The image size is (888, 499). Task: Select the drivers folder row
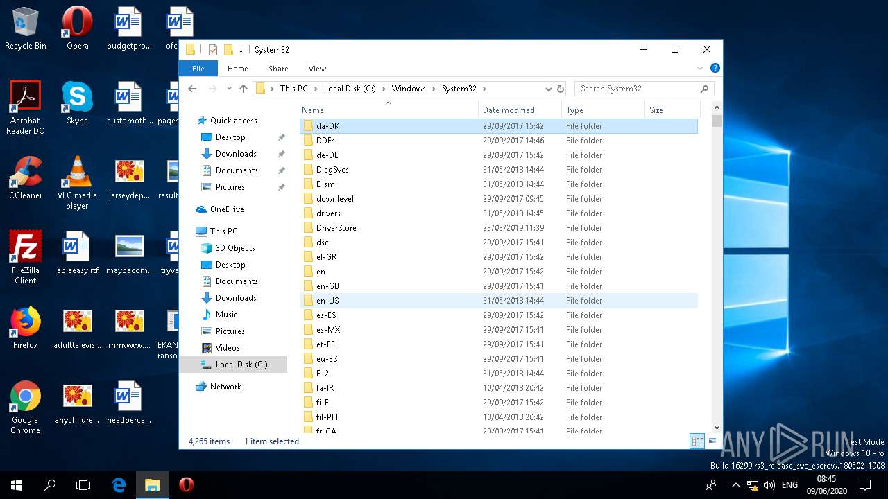click(x=499, y=213)
